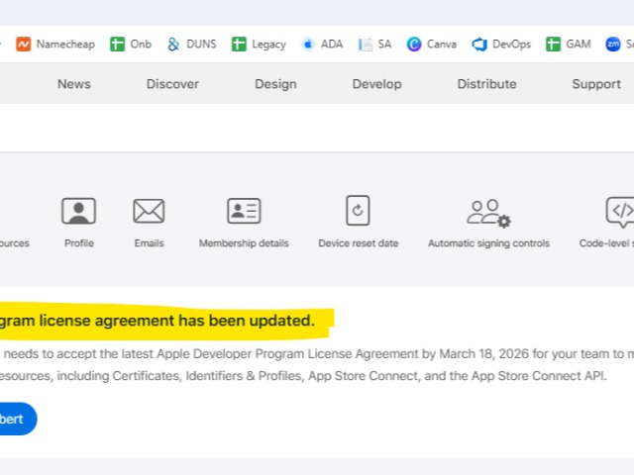Launch the Canva bookmark
634x475 pixels.
432,44
